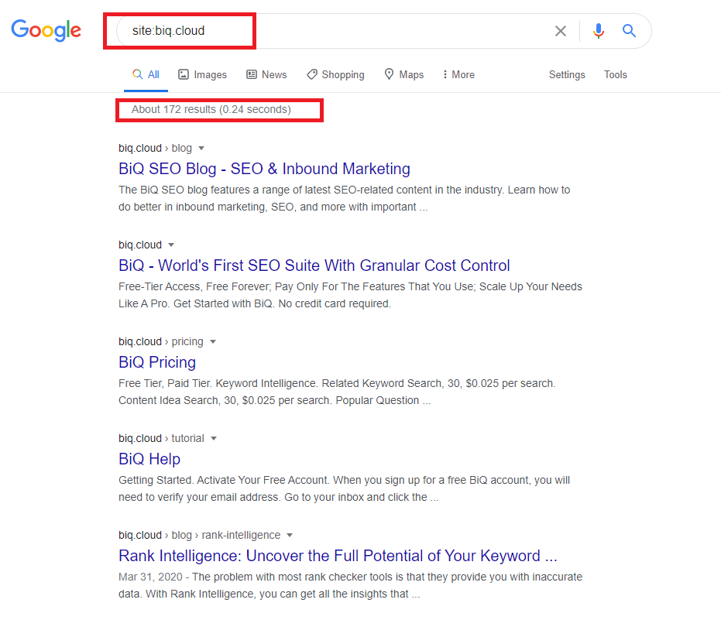Clear the search box with X icon
This screenshot has width=721, height=620.
[x=560, y=31]
